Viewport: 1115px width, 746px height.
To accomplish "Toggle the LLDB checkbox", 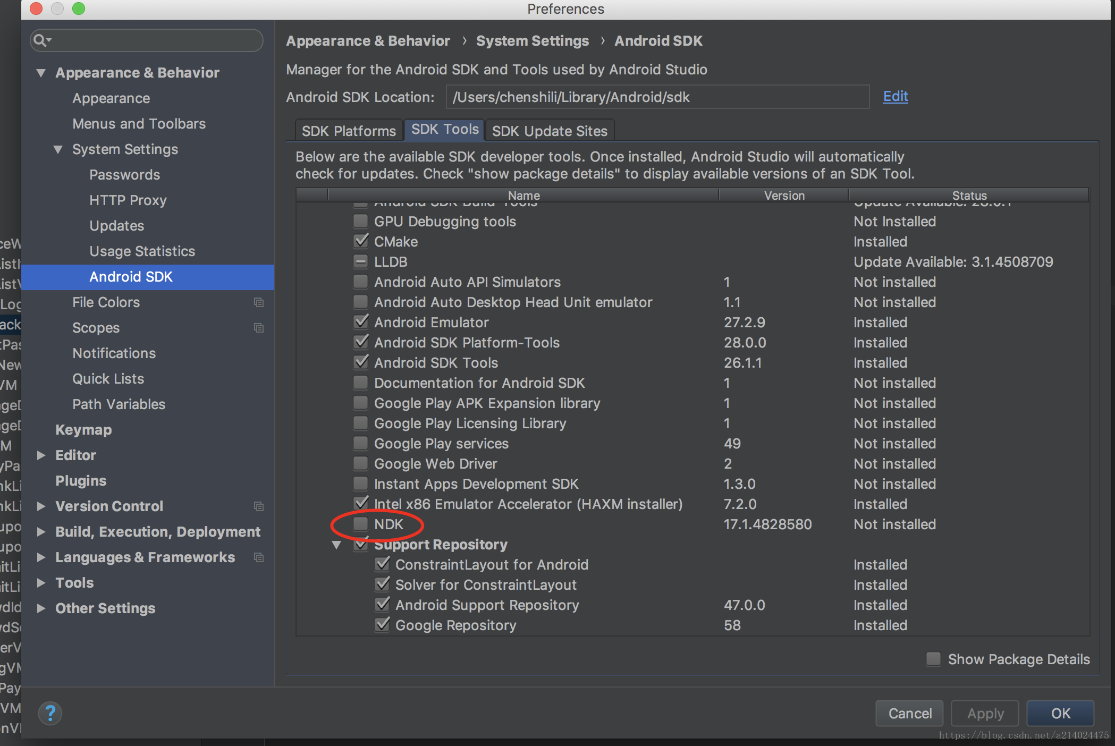I will click(361, 261).
